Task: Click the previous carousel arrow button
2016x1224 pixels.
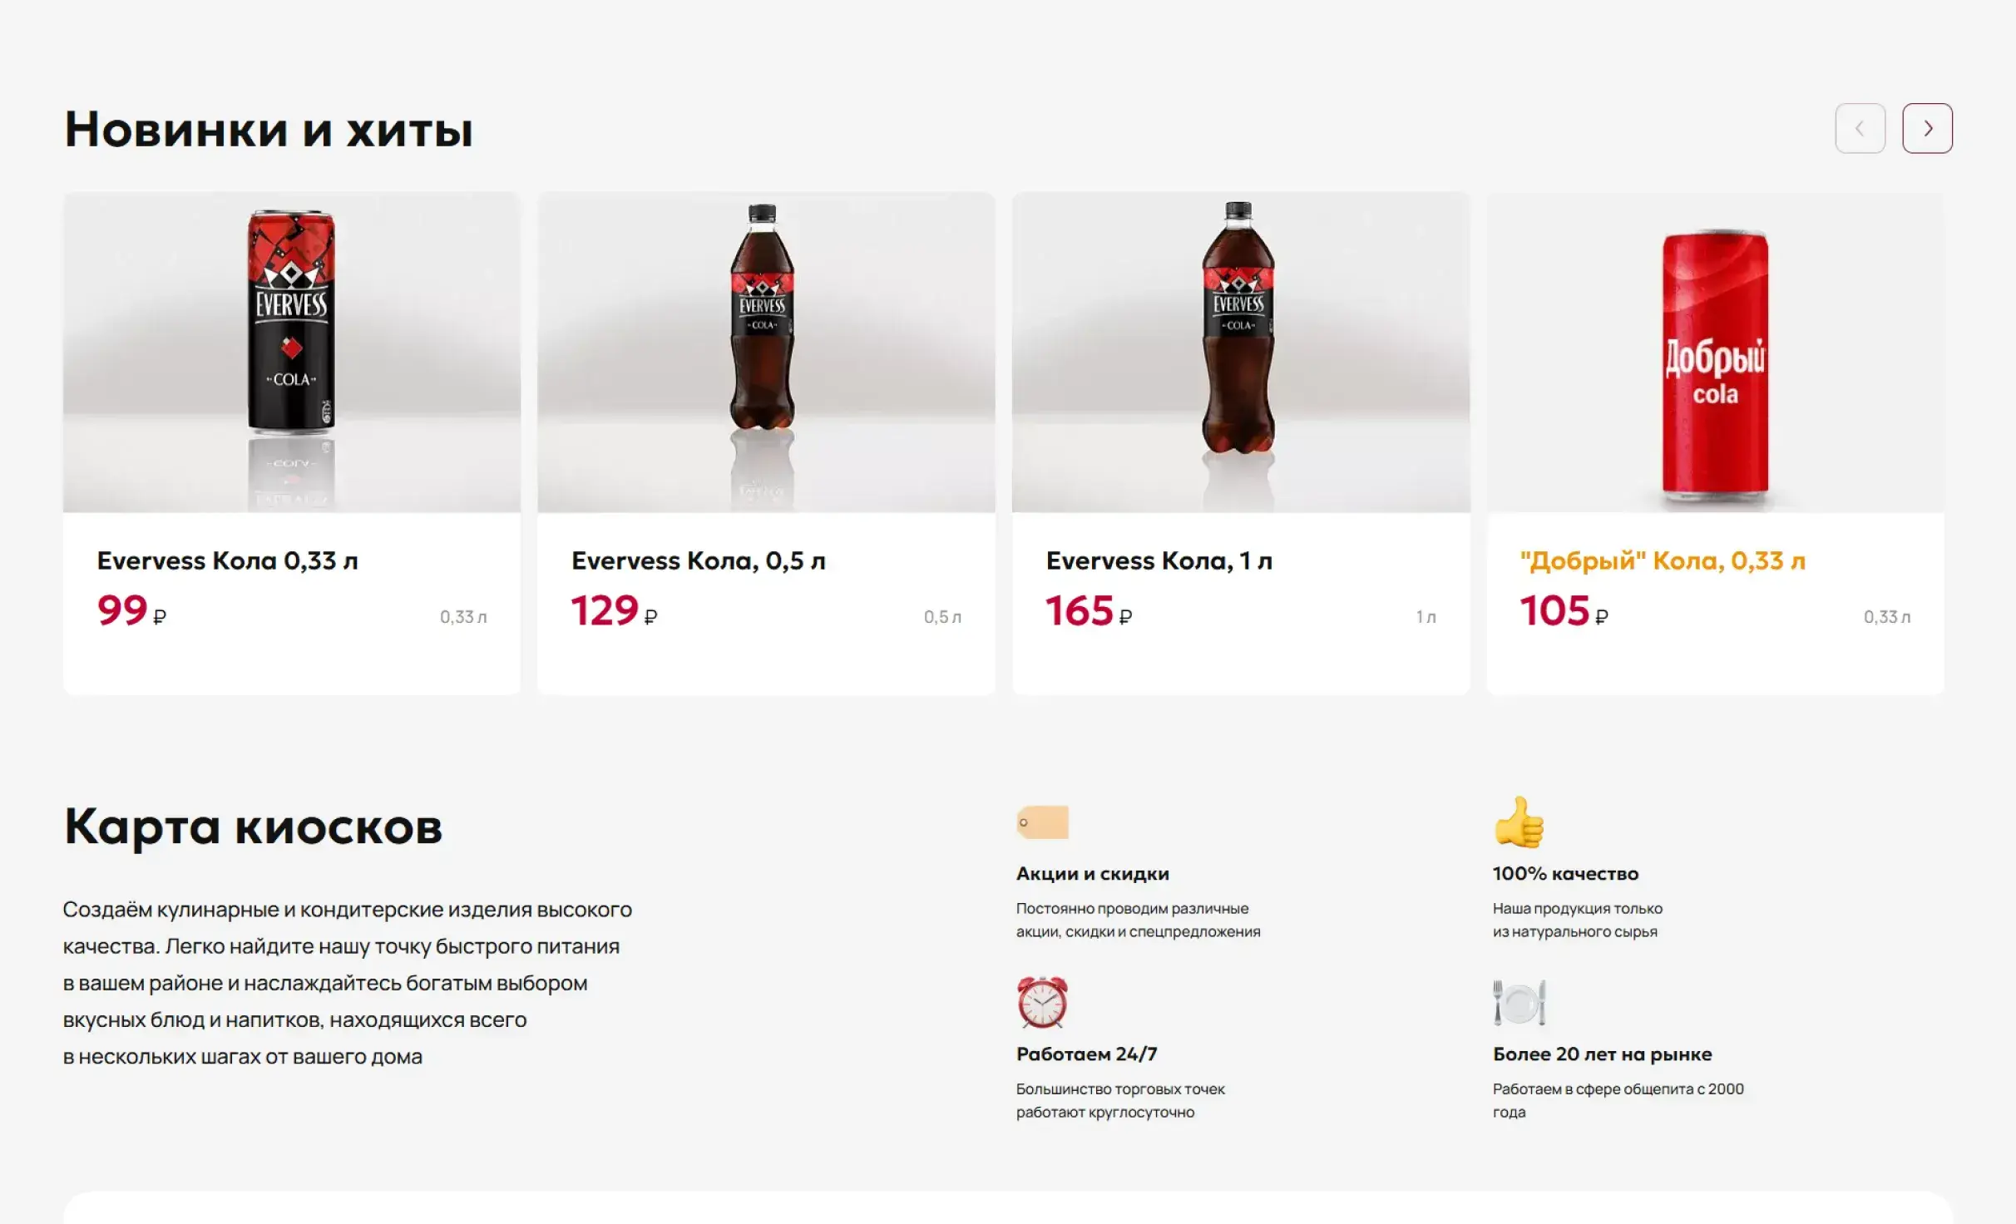Action: (x=1860, y=128)
